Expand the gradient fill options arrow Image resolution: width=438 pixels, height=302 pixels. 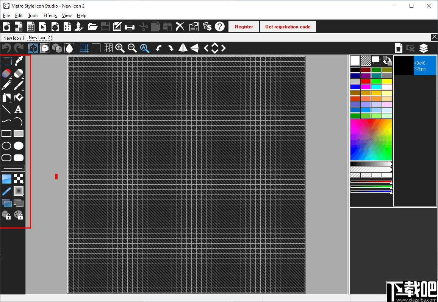tap(23, 195)
